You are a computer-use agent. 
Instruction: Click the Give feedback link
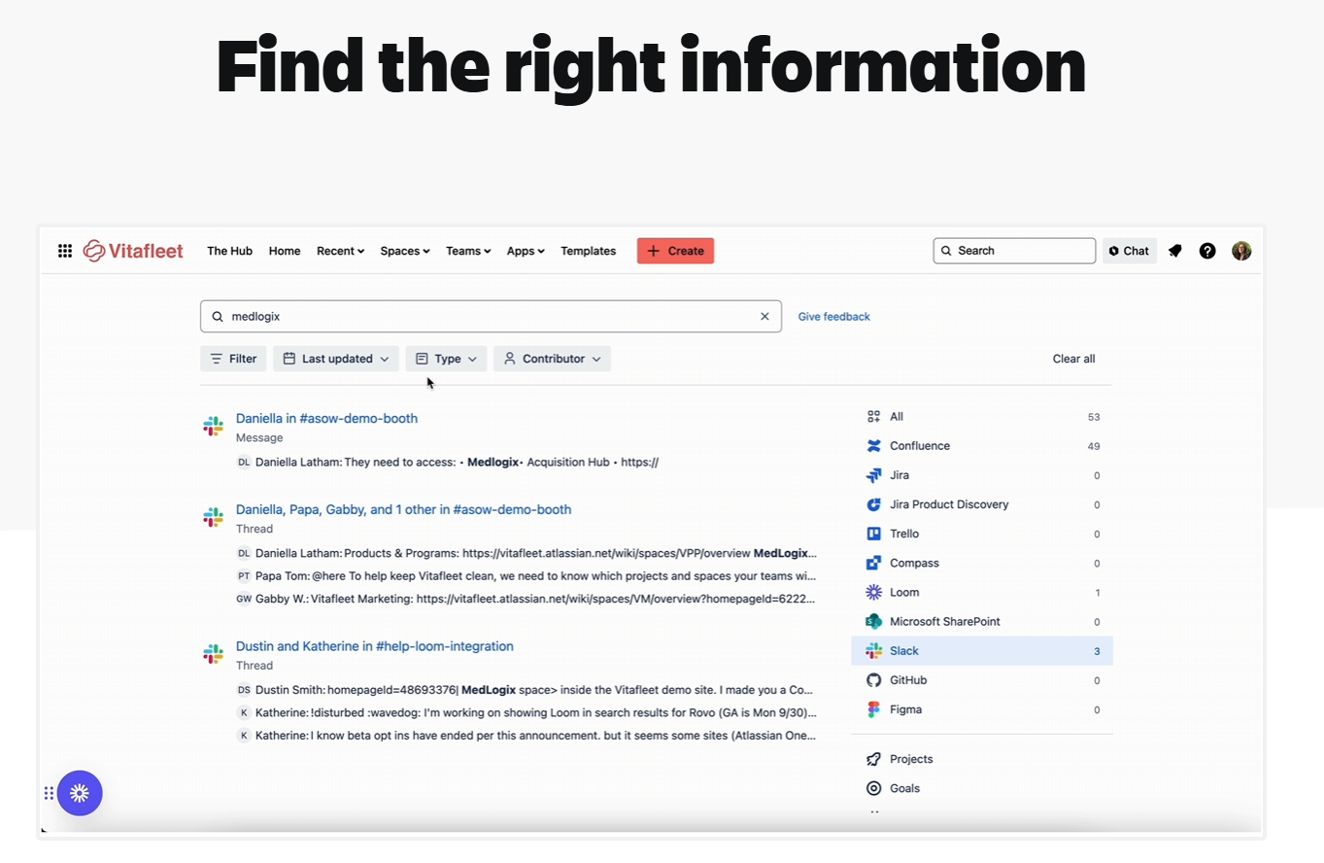[833, 317]
